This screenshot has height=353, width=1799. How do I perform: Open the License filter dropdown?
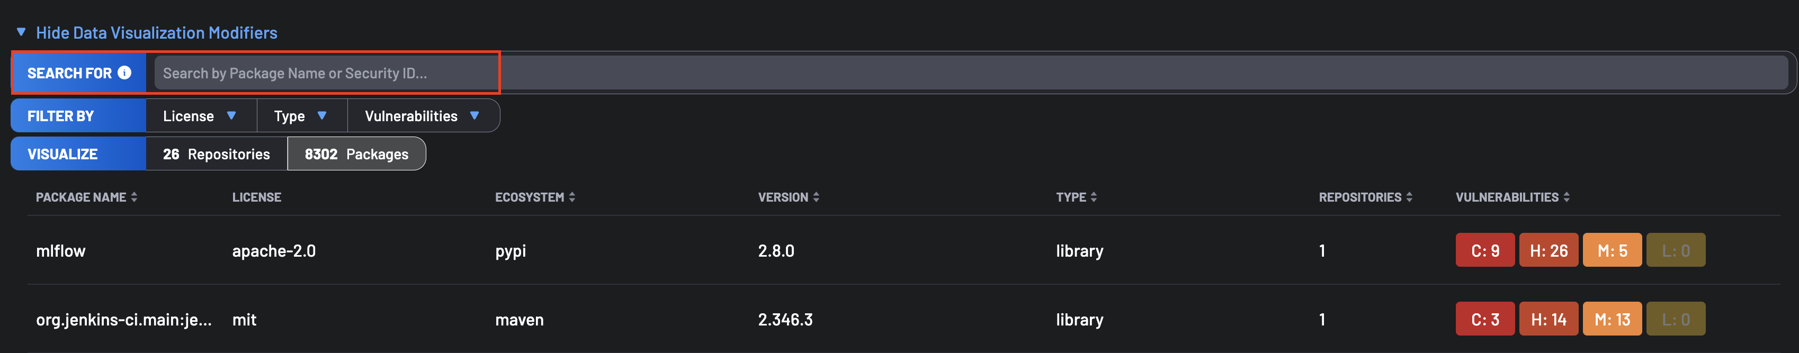(201, 116)
